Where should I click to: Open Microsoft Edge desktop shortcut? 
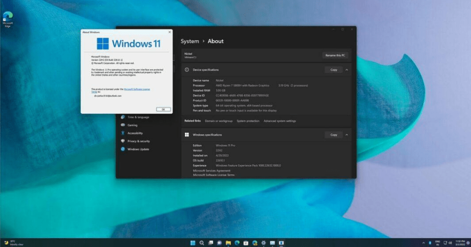coord(8,18)
